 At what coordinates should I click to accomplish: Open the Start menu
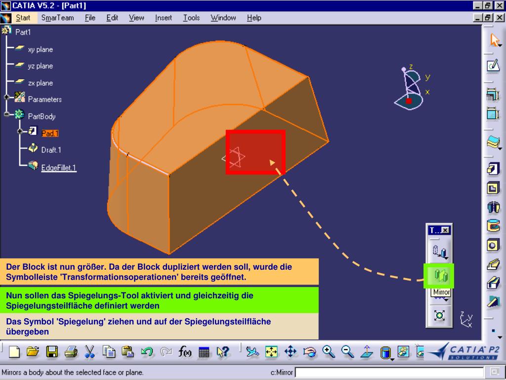click(x=23, y=18)
